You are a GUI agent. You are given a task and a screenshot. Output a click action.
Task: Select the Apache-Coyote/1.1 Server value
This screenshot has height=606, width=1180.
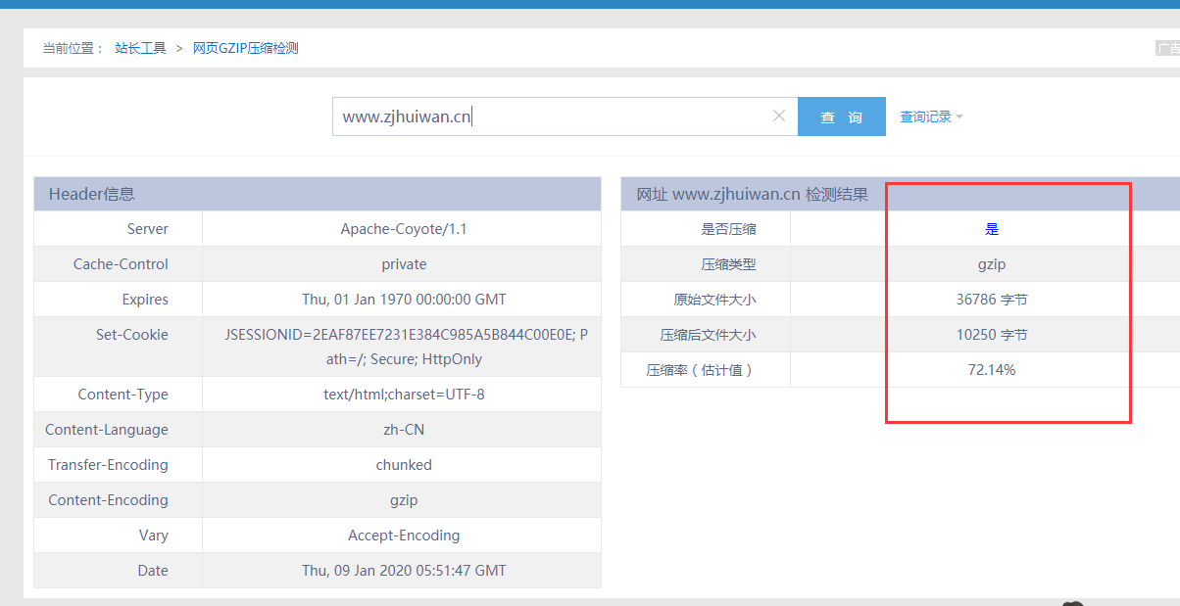pyautogui.click(x=404, y=229)
